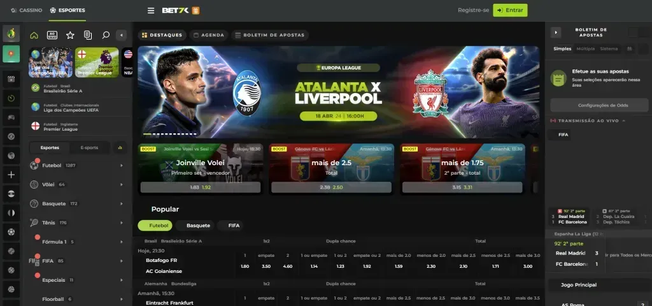
Task: Click the BET7K logo
Action: coord(176,10)
